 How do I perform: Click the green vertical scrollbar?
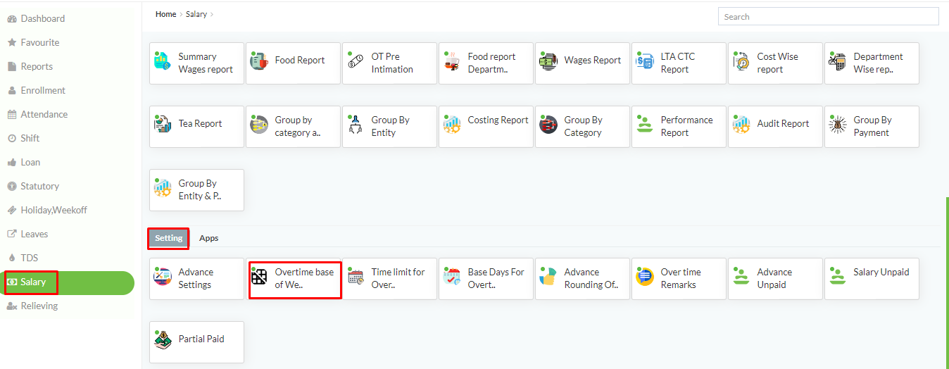click(947, 283)
